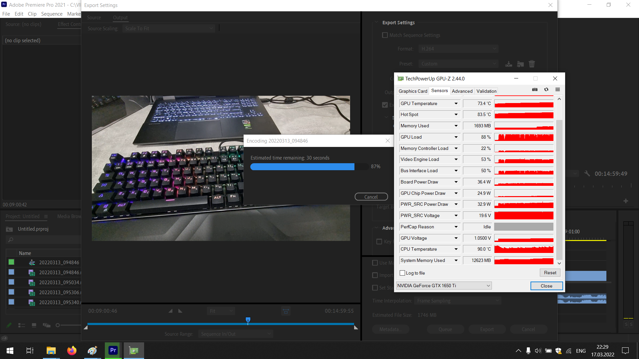Open the Advanced tab in GPU-Z
The height and width of the screenshot is (359, 639).
[462, 91]
